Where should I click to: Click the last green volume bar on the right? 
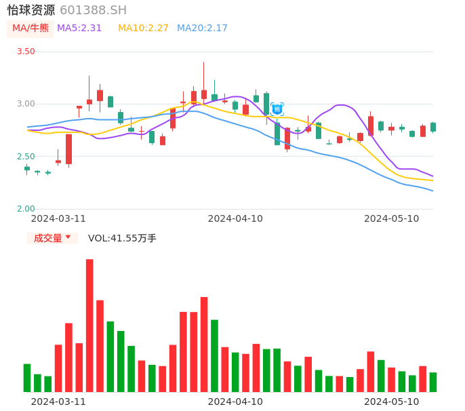click(433, 382)
